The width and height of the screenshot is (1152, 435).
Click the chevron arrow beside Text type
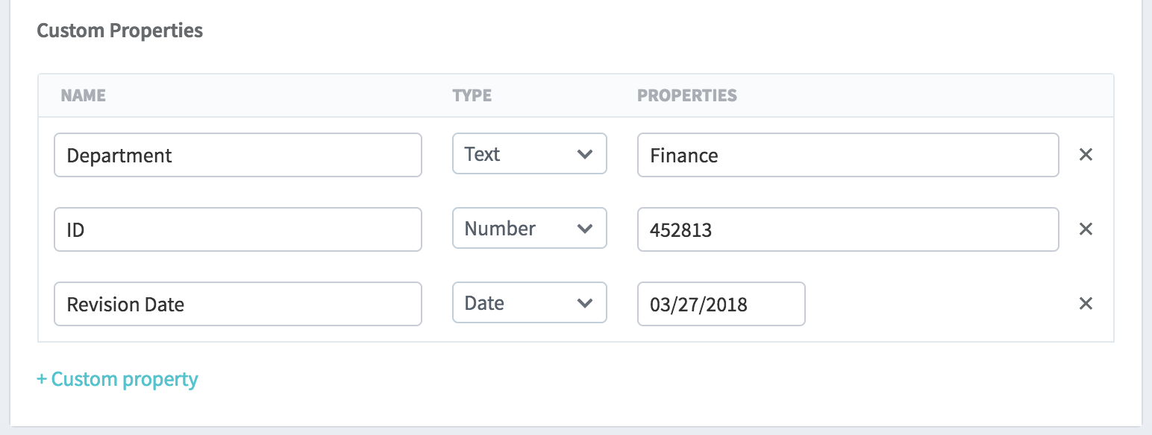pyautogui.click(x=585, y=155)
